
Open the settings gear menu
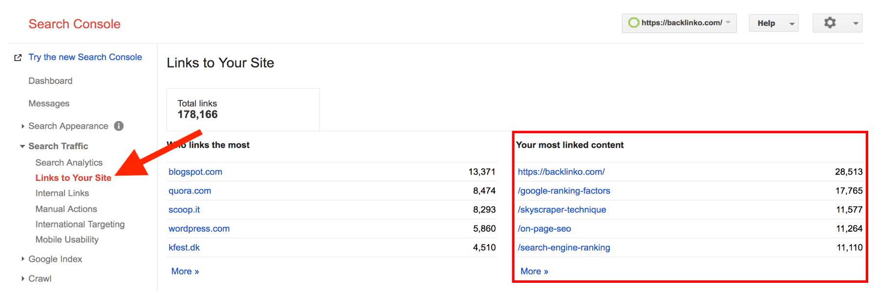tap(837, 23)
